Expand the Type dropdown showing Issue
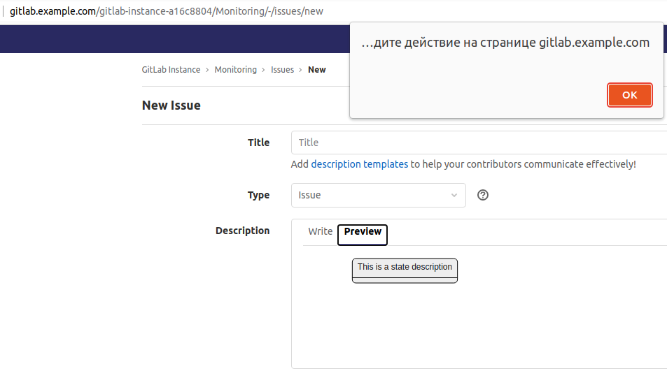 (x=378, y=196)
